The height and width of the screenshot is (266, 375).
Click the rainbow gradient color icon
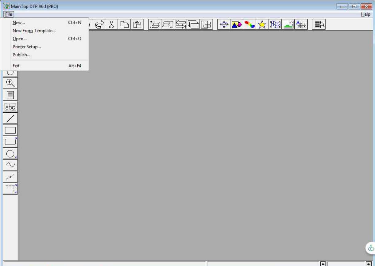(x=249, y=24)
